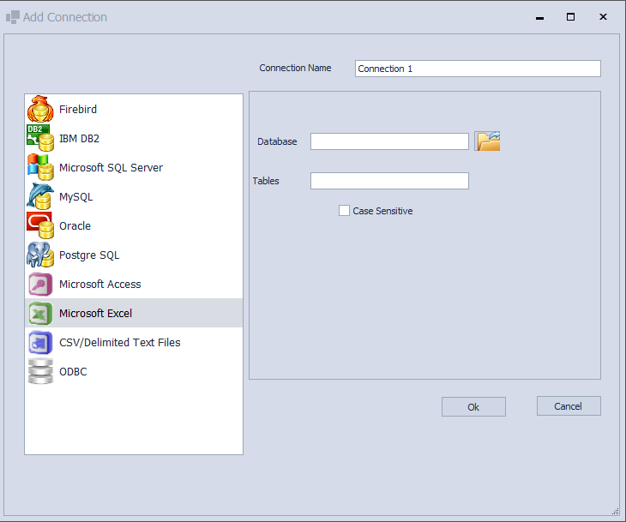Image resolution: width=626 pixels, height=522 pixels.
Task: Dismiss dialog with Cancel button
Action: click(569, 406)
